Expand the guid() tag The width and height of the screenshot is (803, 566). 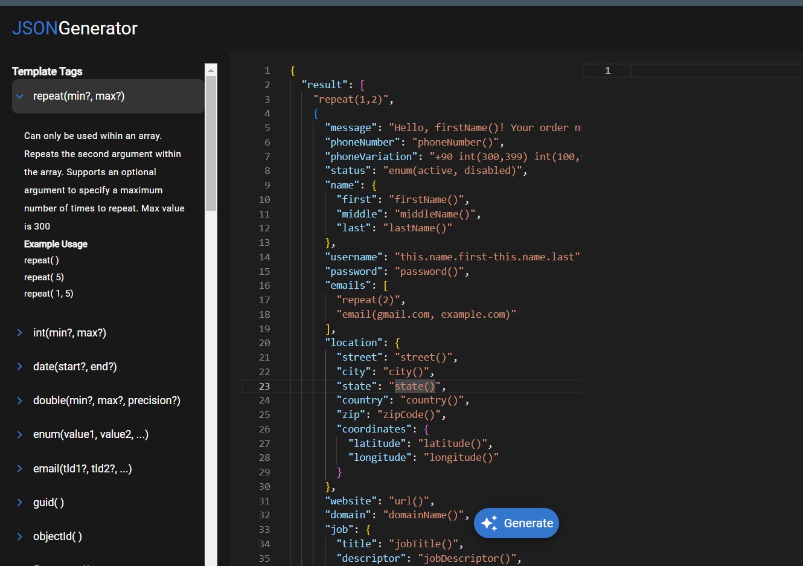point(108,503)
